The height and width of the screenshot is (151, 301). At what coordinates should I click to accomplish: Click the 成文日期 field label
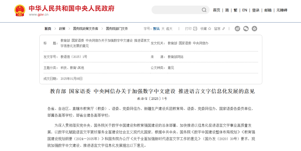point(51,79)
